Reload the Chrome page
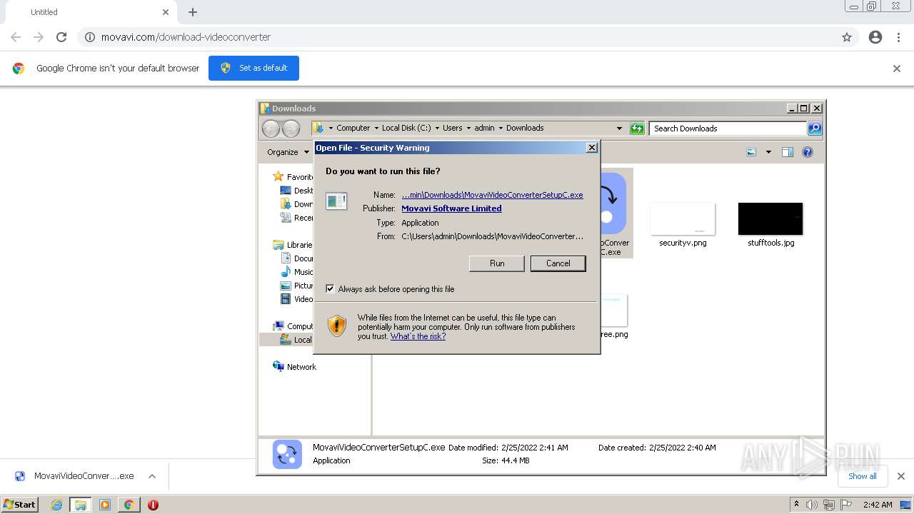Image resolution: width=914 pixels, height=514 pixels. 61,37
